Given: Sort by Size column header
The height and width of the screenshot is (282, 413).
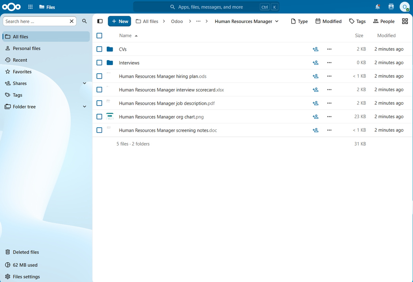Looking at the screenshot, I should point(359,35).
